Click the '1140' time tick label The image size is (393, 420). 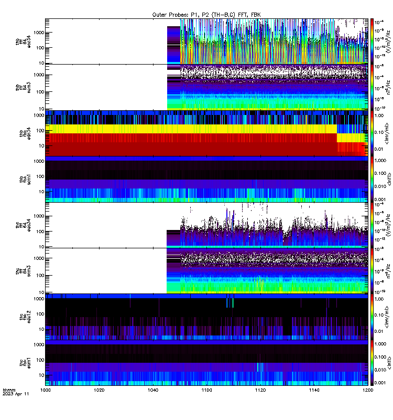coord(314,390)
